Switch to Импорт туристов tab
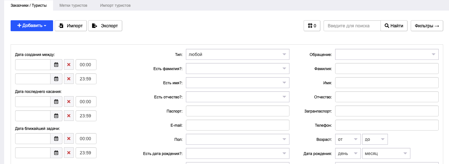 (x=115, y=5)
